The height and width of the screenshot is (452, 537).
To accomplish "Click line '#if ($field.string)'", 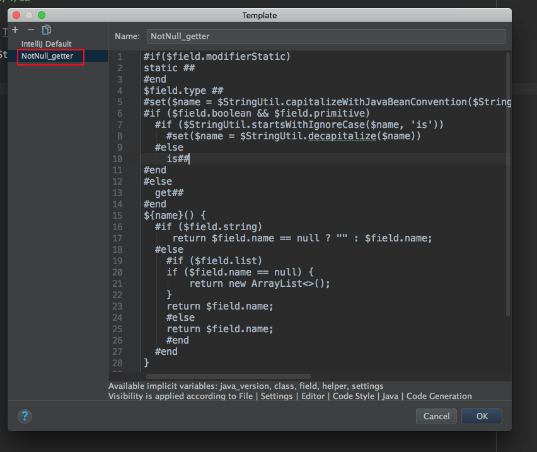I will click(x=208, y=227).
